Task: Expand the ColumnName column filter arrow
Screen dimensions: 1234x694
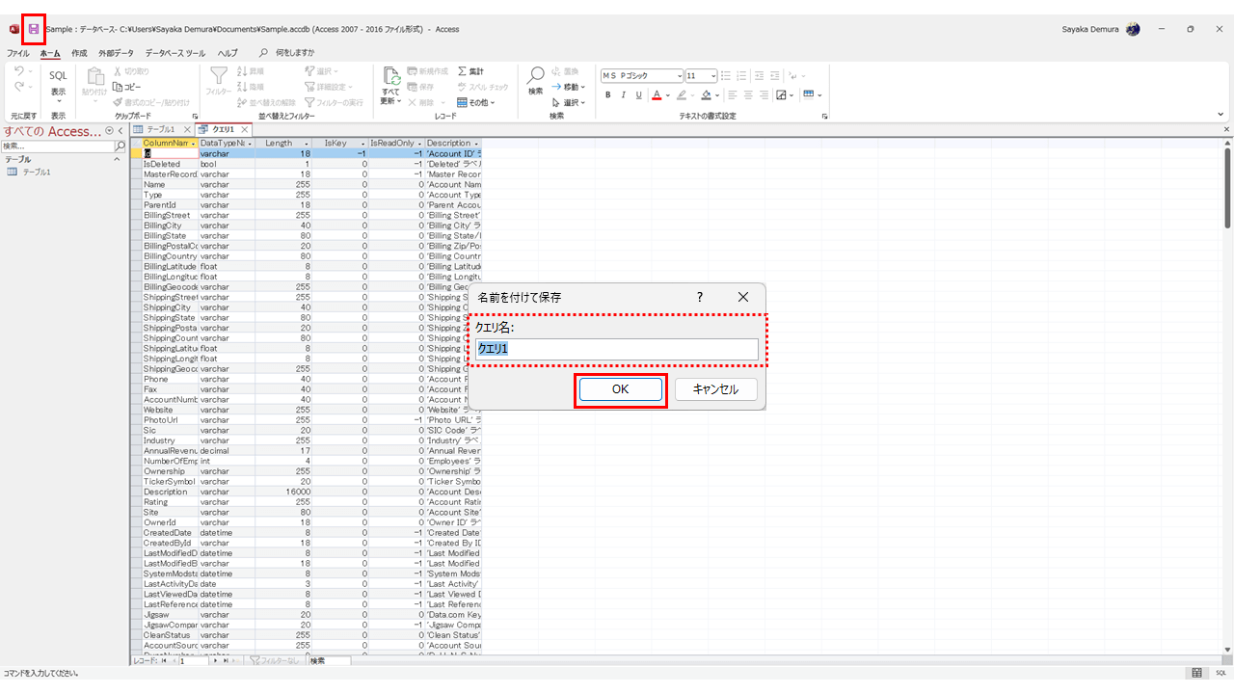Action: click(x=194, y=144)
